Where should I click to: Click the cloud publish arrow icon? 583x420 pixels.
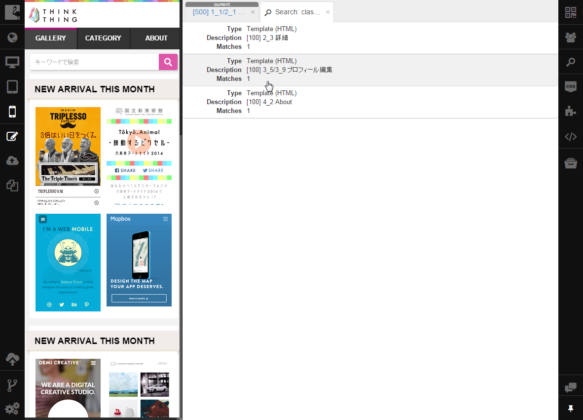coord(12,359)
